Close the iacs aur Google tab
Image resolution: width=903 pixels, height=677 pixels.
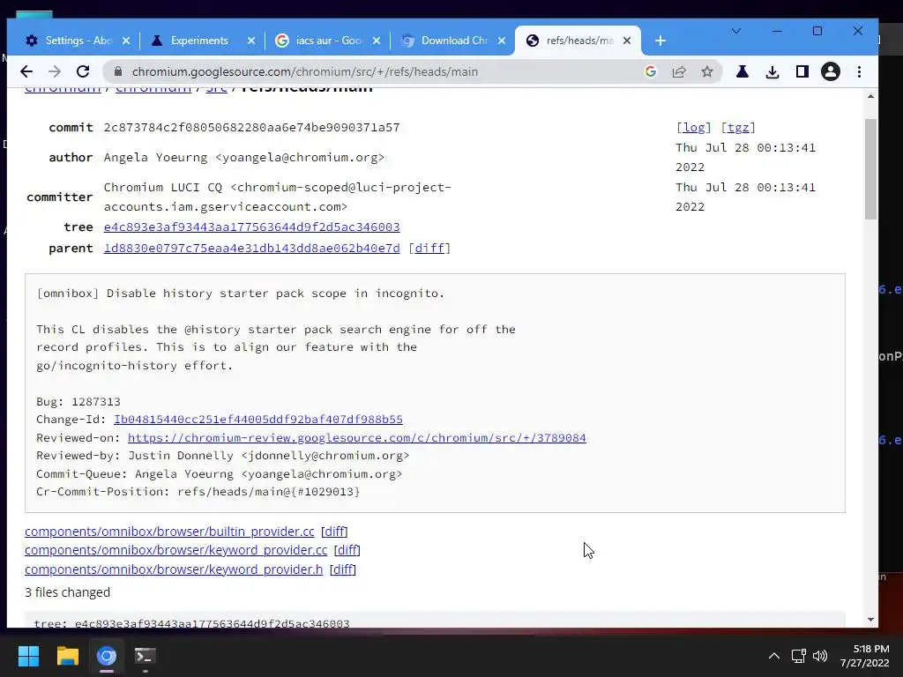[x=376, y=41]
